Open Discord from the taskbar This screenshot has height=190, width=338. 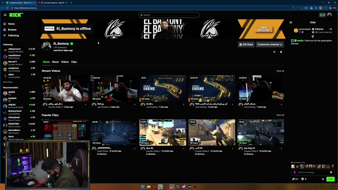tap(184, 187)
